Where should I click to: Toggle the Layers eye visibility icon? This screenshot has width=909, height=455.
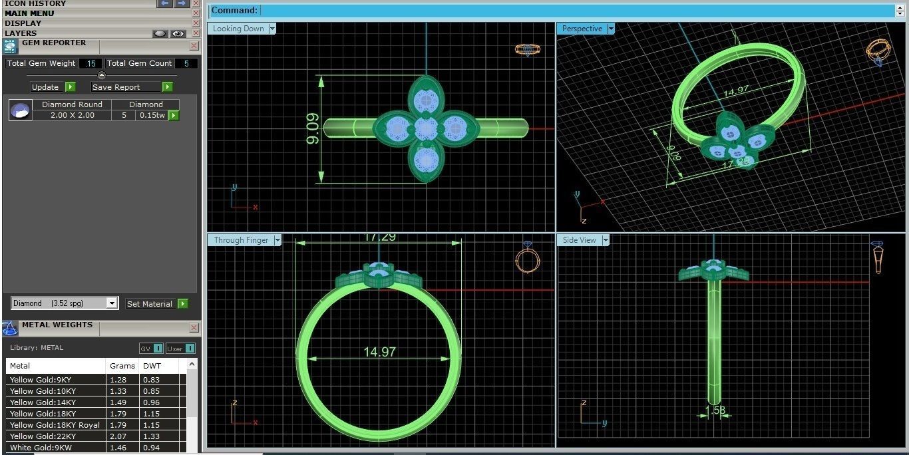point(178,33)
